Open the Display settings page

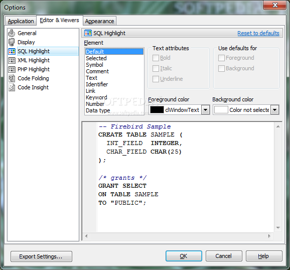coord(26,42)
